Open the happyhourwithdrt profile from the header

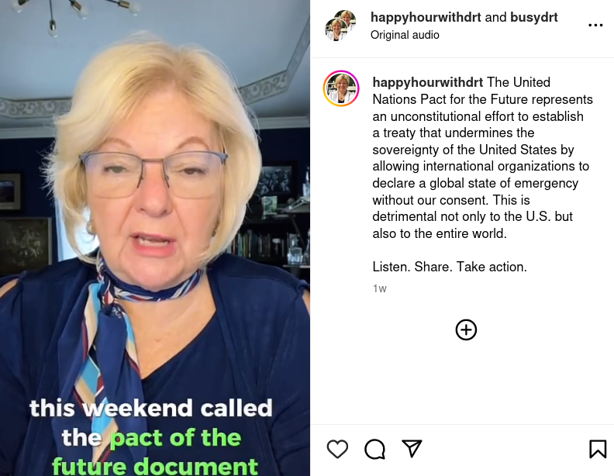(426, 17)
